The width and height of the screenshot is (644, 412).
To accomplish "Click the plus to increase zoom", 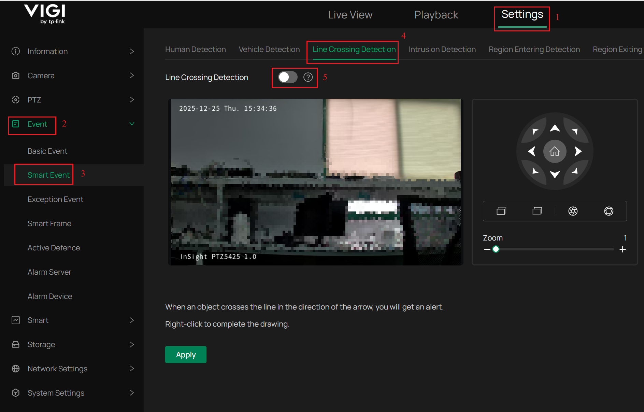I will [x=623, y=249].
